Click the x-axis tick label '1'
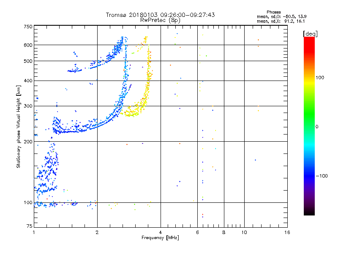Image resolution: width=338 pixels, height=253 pixels. (34, 232)
